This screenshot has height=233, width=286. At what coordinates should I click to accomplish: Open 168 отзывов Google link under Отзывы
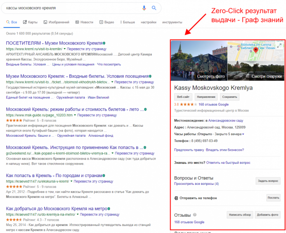(x=189, y=222)
